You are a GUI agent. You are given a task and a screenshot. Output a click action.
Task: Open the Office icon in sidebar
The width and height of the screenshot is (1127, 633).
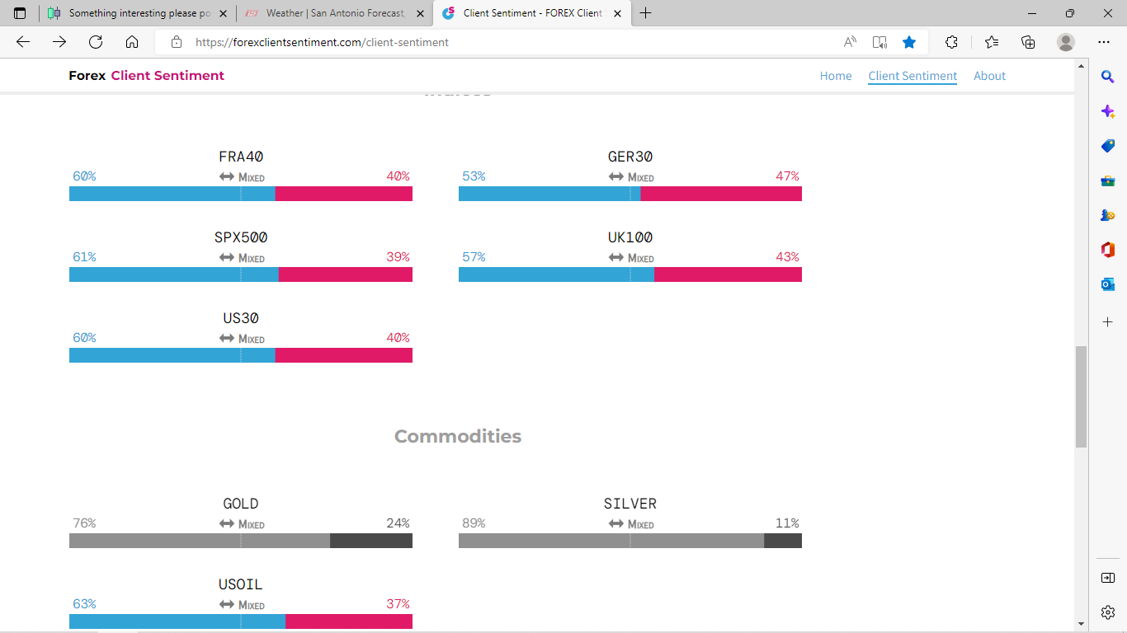pyautogui.click(x=1108, y=250)
